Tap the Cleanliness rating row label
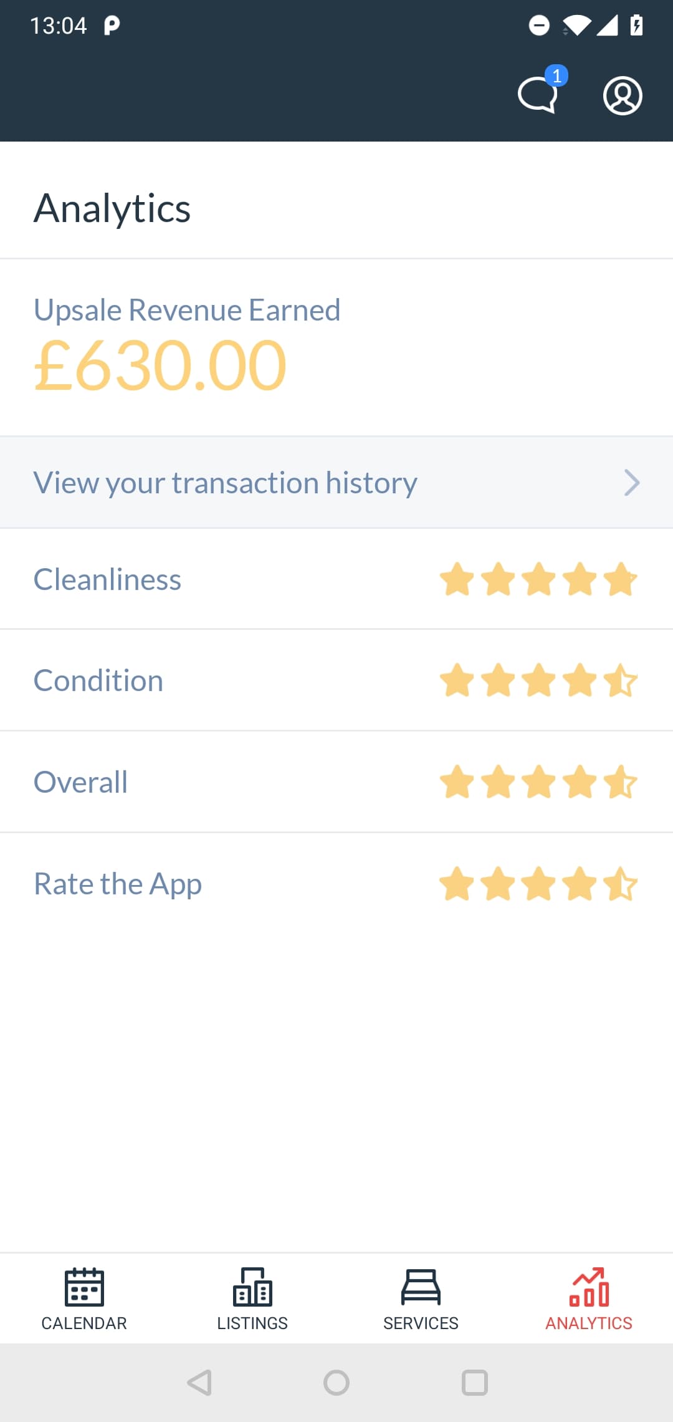 pos(107,579)
